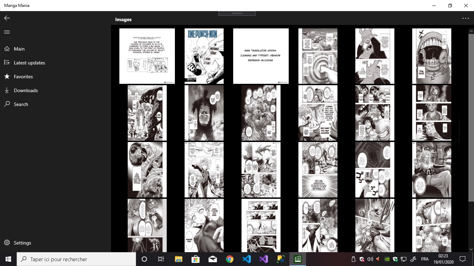Click the vertical scrollbar thumb
The image size is (474, 266).
point(471,117)
